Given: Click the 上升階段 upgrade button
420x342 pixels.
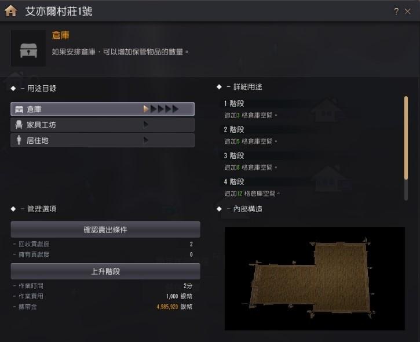Looking at the screenshot, I should pos(105,271).
